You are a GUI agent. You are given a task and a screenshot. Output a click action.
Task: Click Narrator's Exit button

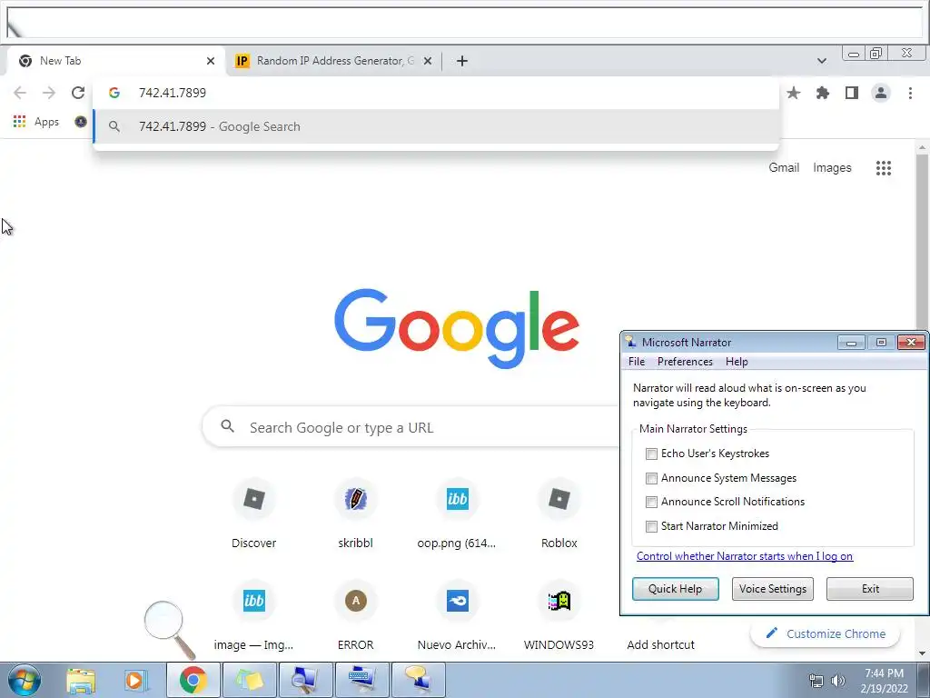click(x=869, y=589)
